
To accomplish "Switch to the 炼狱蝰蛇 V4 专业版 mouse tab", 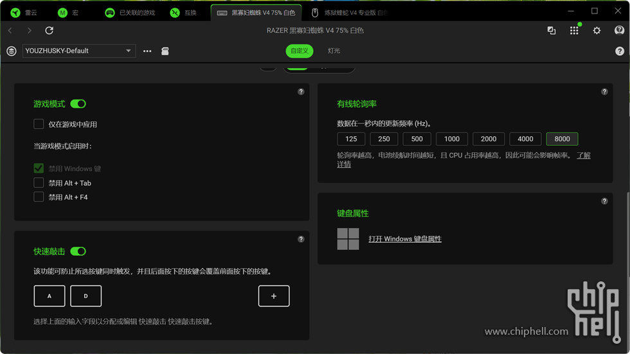I will 350,13.
